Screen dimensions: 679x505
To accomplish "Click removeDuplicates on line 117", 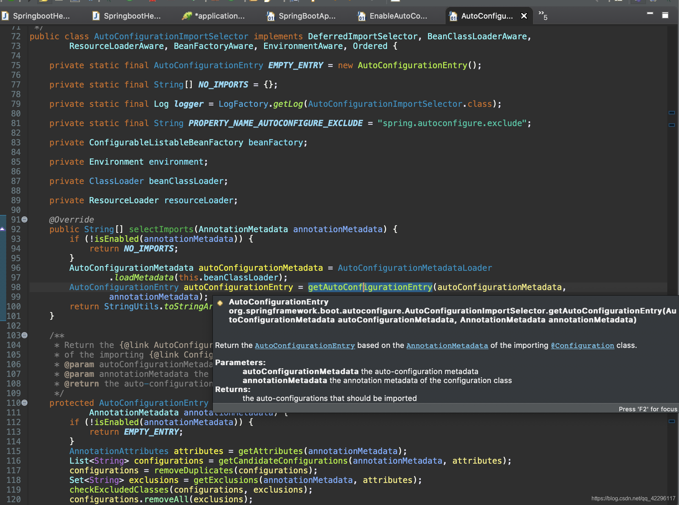I will point(194,471).
